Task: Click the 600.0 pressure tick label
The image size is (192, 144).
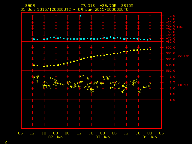Action: pos(170,48)
